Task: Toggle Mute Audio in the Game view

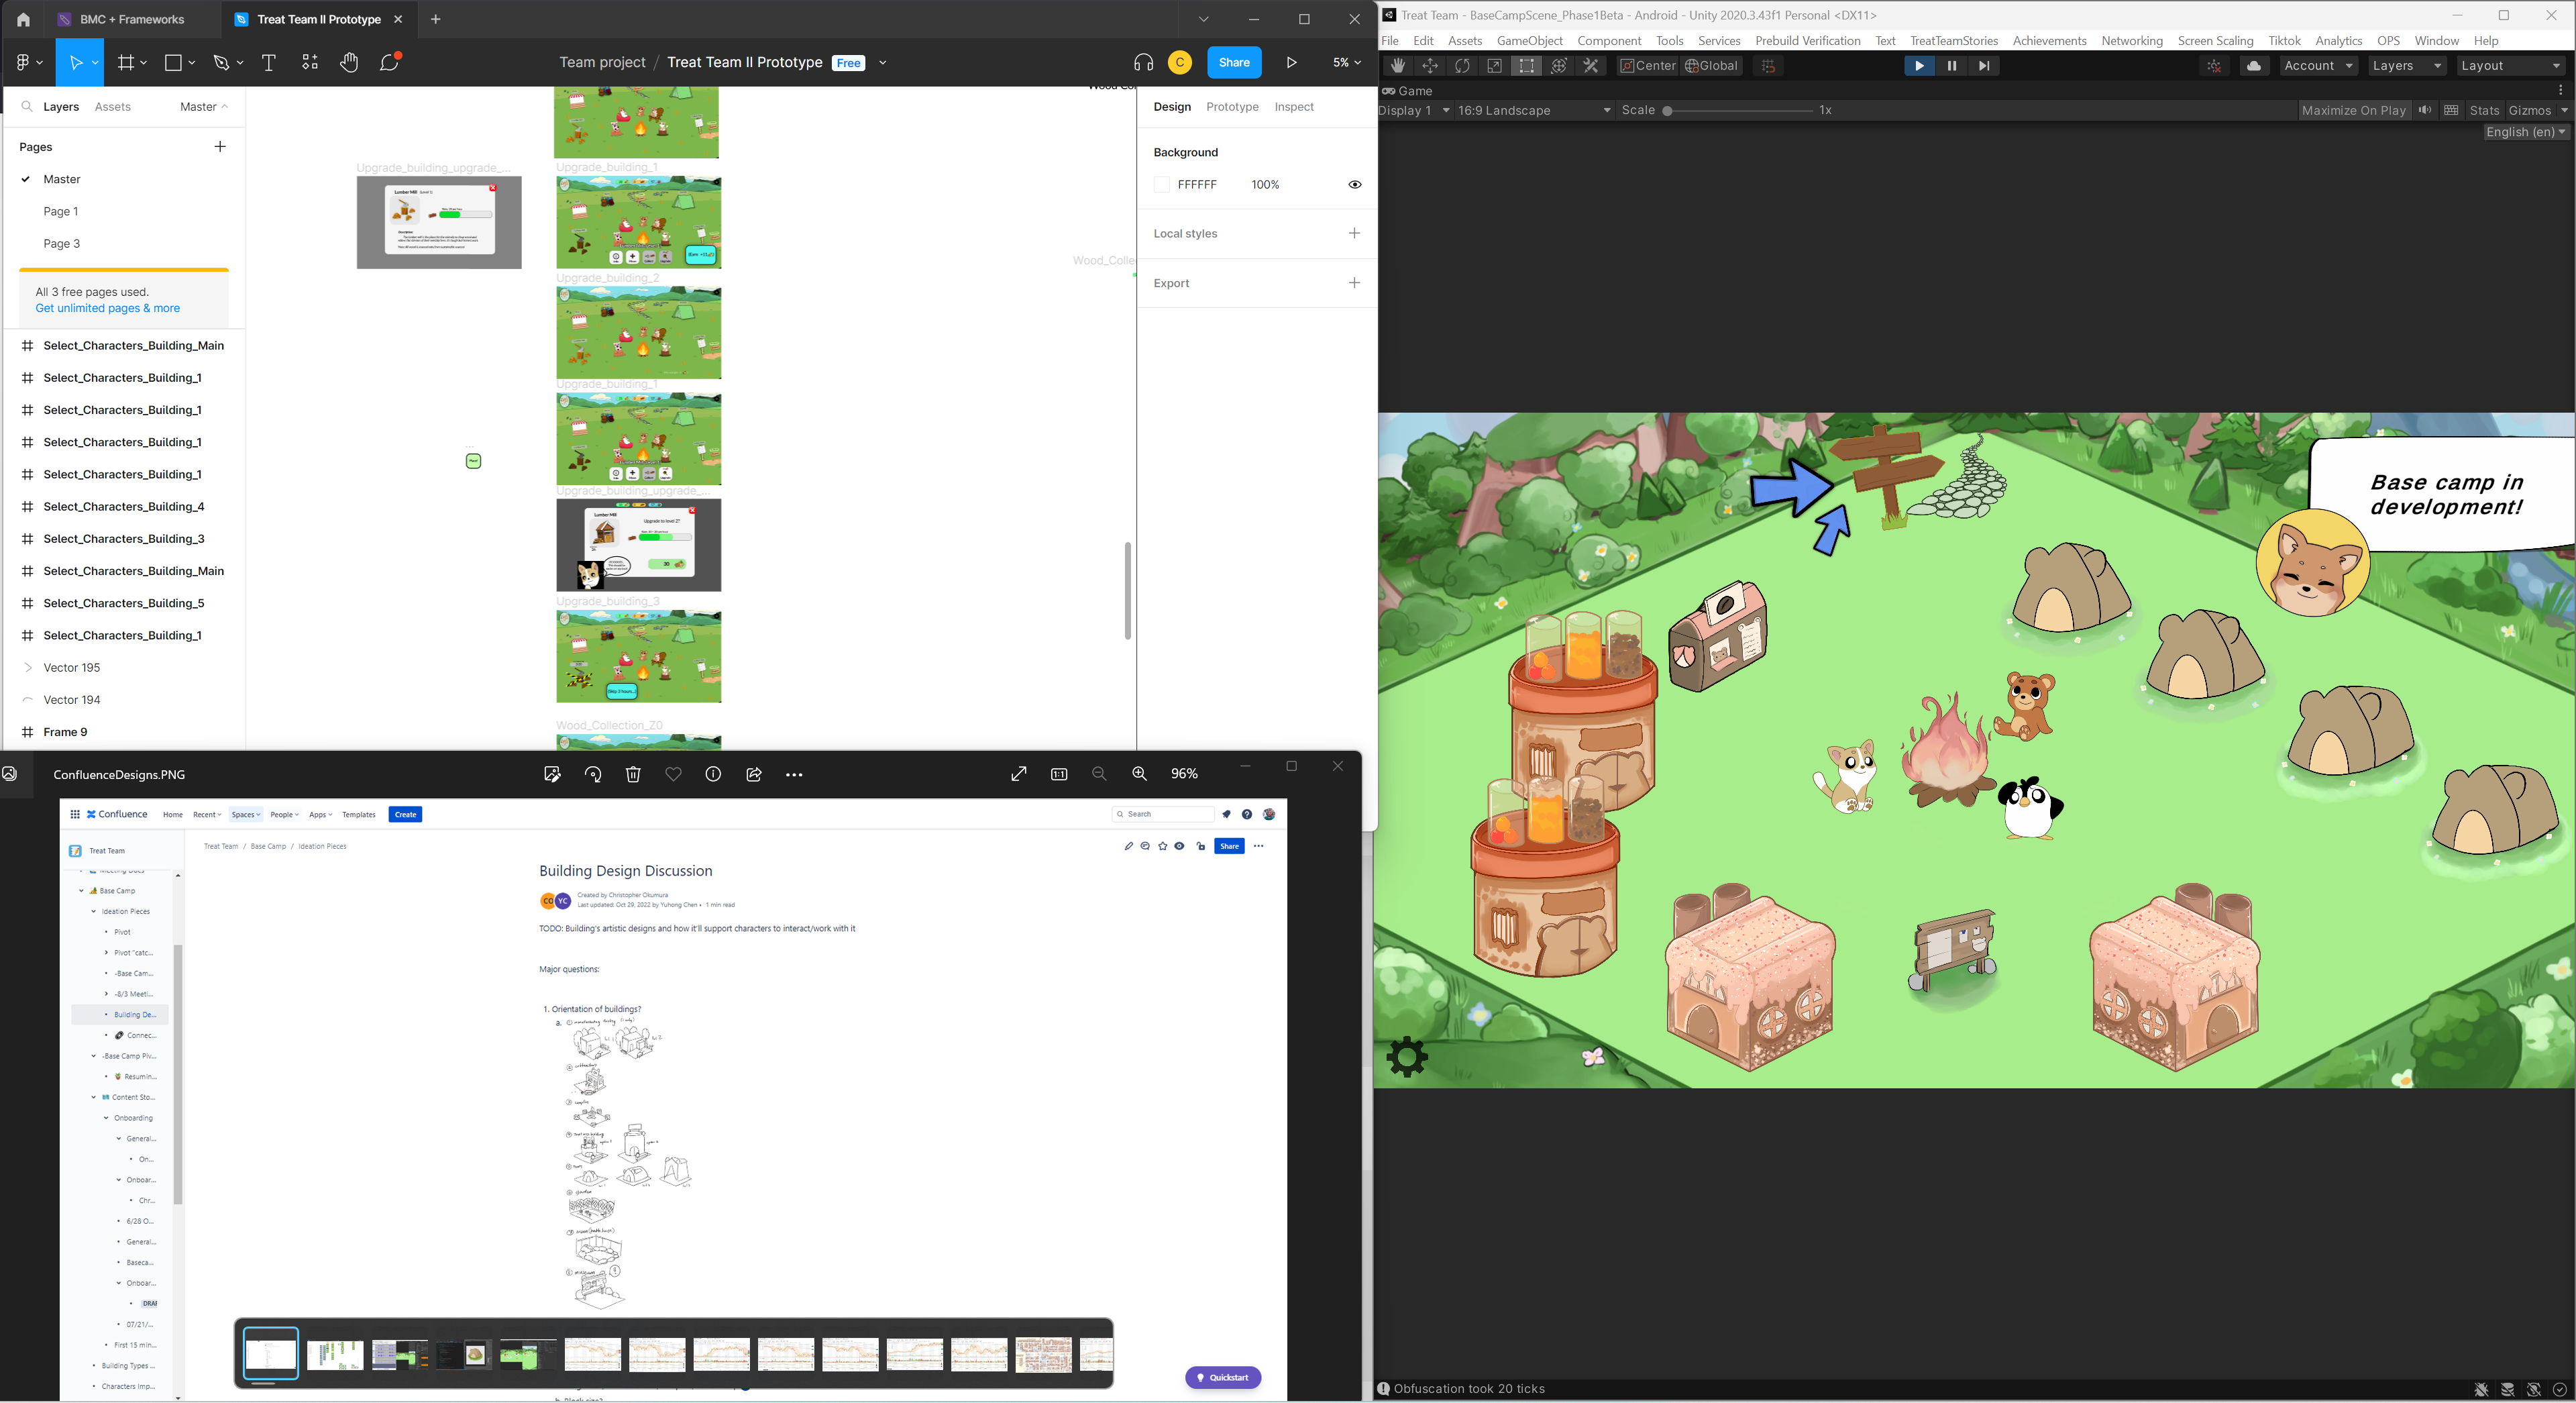Action: pos(2424,110)
